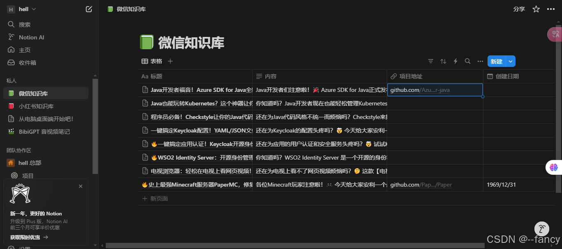Click the target icon beside 项目
The width and height of the screenshot is (562, 249).
point(14,176)
